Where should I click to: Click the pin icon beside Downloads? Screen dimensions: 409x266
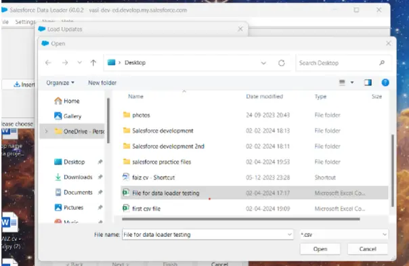pyautogui.click(x=100, y=177)
